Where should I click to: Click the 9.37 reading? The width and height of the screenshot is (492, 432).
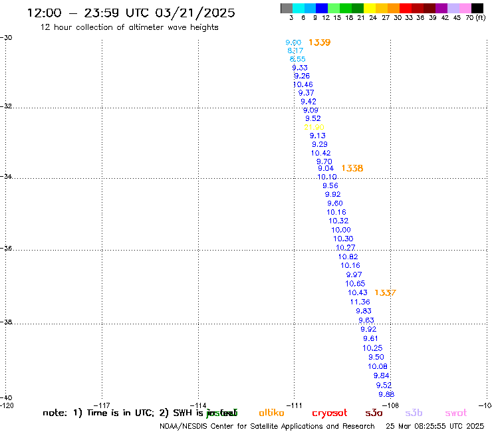tap(306, 93)
